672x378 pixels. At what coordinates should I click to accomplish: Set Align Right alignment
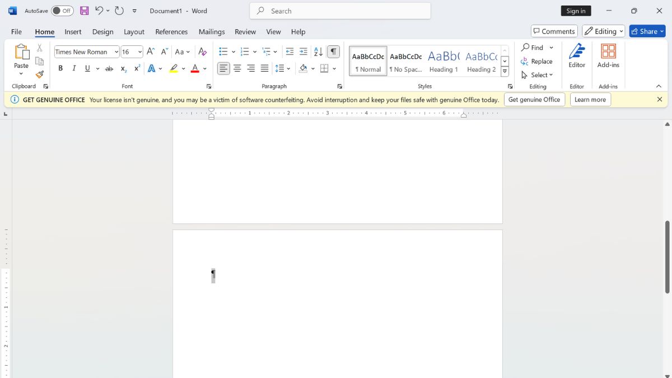(x=251, y=68)
